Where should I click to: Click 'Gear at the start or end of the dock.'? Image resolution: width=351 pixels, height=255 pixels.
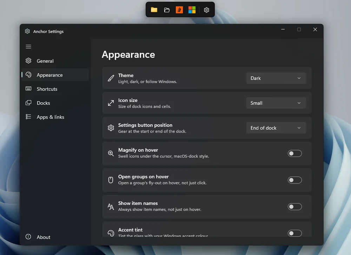pos(152,131)
